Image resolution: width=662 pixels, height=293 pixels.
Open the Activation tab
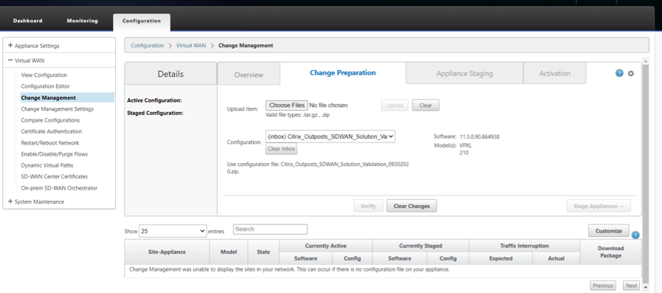point(555,74)
